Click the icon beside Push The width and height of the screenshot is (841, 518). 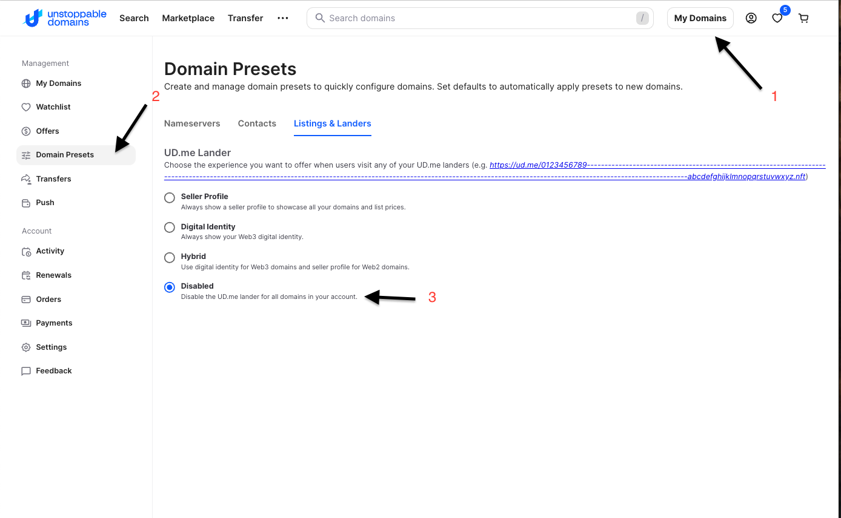(26, 203)
